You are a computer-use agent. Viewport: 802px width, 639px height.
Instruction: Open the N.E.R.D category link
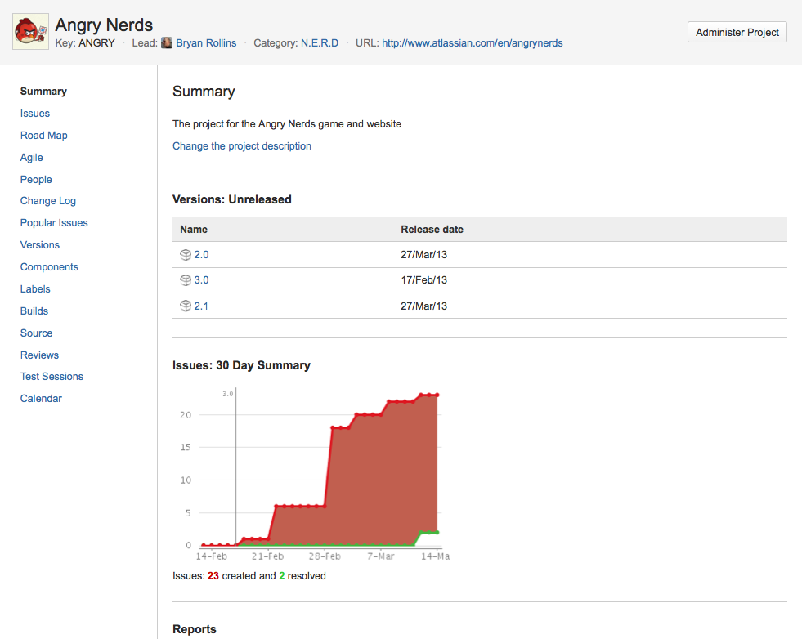point(319,42)
